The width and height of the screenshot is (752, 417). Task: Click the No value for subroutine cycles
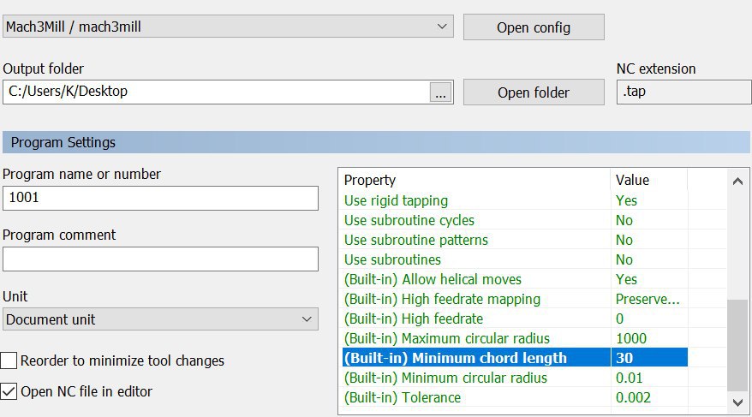[624, 220]
